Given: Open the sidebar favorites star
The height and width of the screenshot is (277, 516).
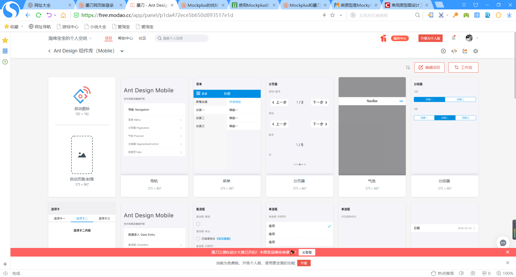Looking at the screenshot, I should pyautogui.click(x=5, y=40).
